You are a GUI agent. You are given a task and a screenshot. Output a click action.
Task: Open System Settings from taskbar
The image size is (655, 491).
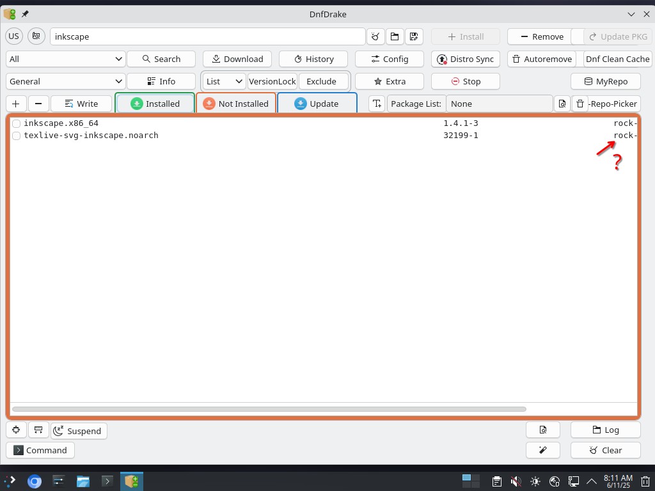[58, 481]
